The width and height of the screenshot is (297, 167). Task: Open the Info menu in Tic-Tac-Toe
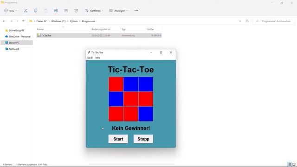[97, 58]
